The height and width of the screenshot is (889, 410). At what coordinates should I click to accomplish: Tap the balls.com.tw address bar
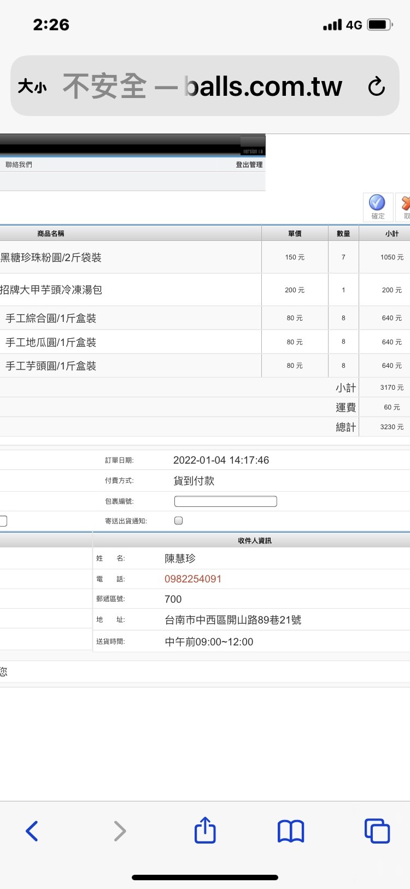point(205,85)
